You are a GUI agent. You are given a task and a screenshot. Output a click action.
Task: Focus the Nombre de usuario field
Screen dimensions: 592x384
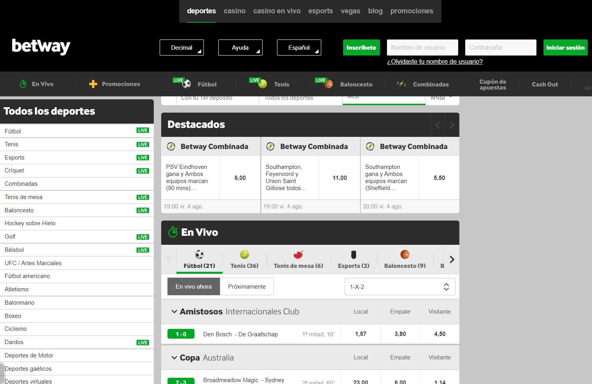tap(423, 48)
